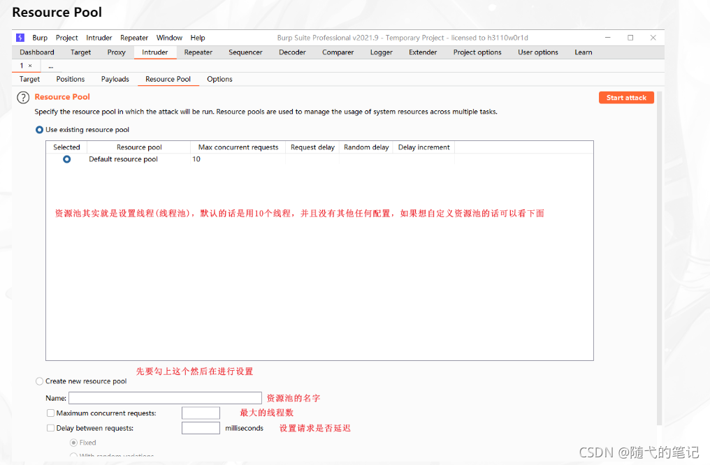This screenshot has width=710, height=465.
Task: Enable Delay between requests checkbox
Action: 51,428
